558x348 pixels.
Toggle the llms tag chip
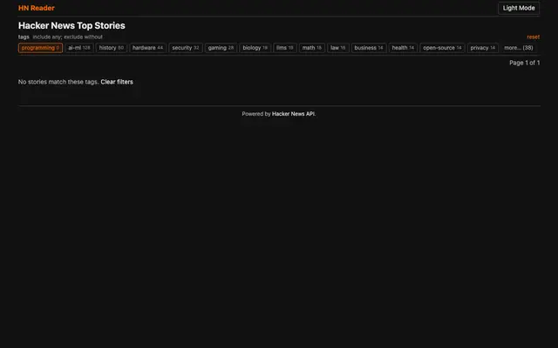click(x=285, y=48)
